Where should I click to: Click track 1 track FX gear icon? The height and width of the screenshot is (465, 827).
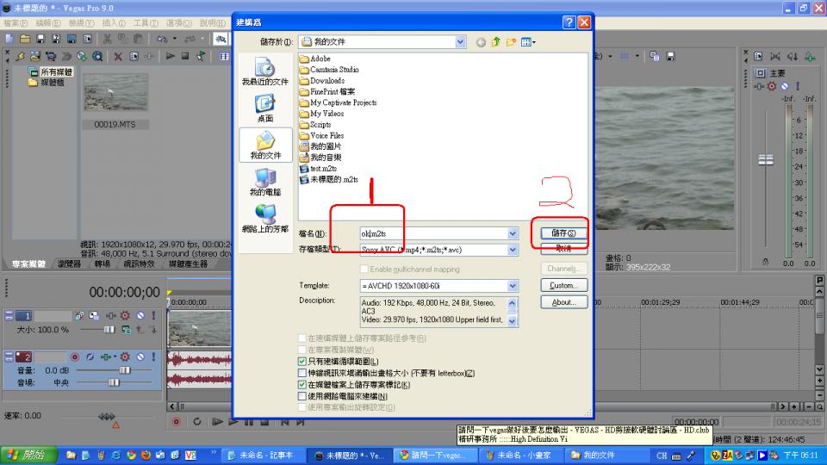tap(125, 315)
